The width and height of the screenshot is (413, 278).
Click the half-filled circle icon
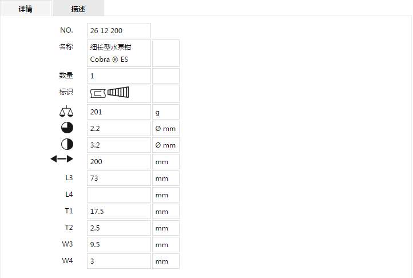(67, 144)
